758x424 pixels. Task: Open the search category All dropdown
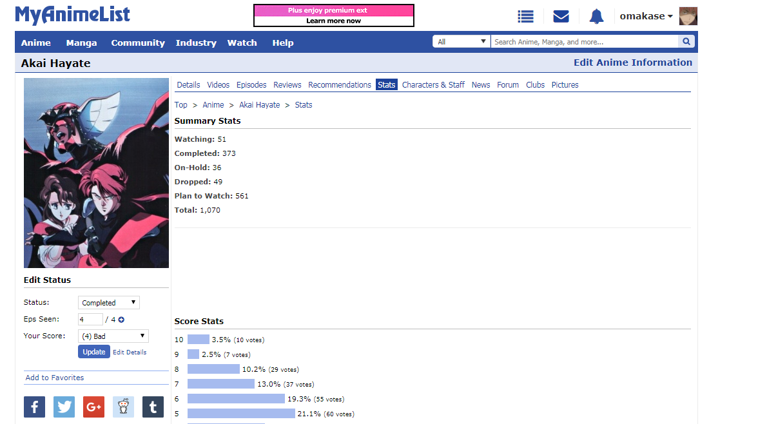(x=462, y=42)
